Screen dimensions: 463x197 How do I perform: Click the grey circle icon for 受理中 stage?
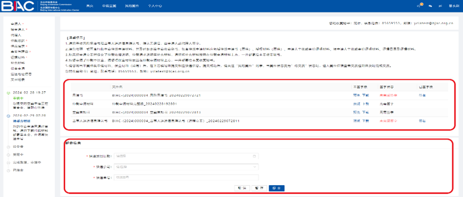(8, 154)
